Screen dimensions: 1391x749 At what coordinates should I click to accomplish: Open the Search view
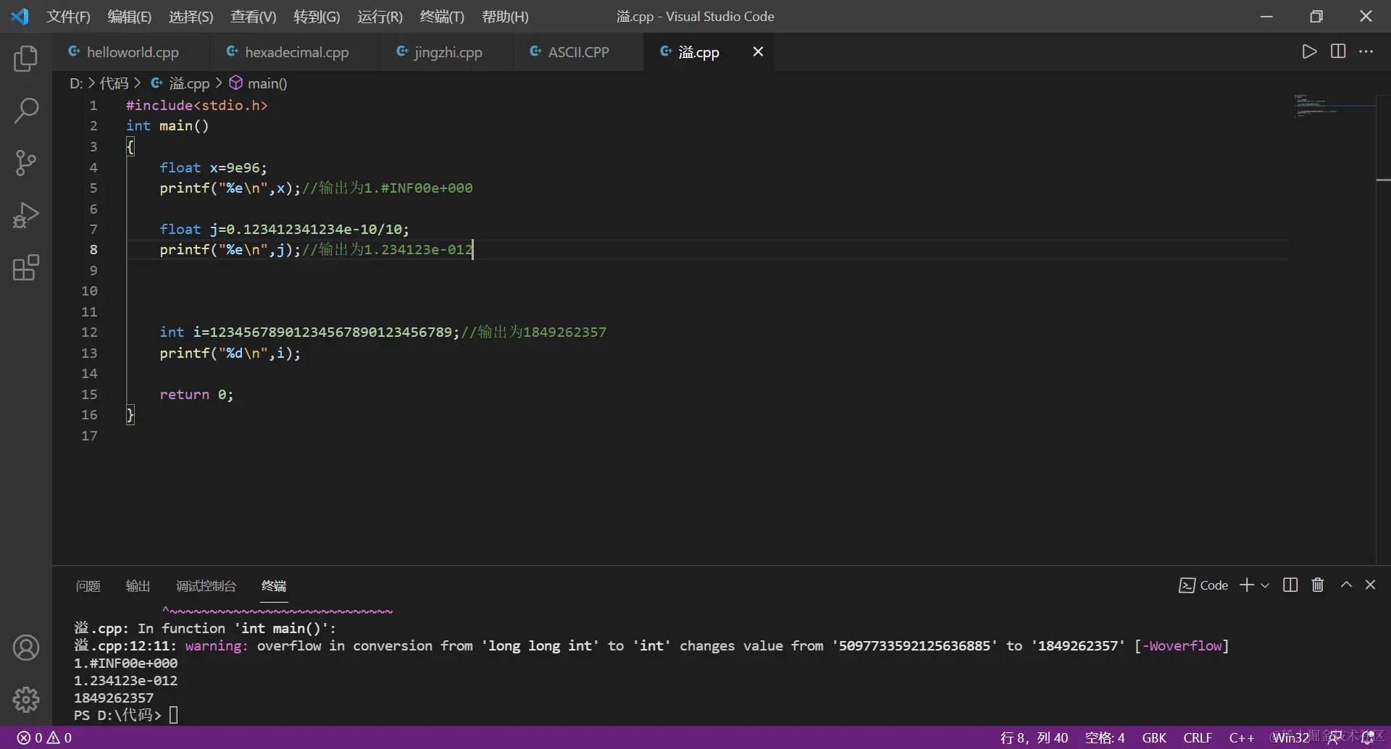pos(26,111)
